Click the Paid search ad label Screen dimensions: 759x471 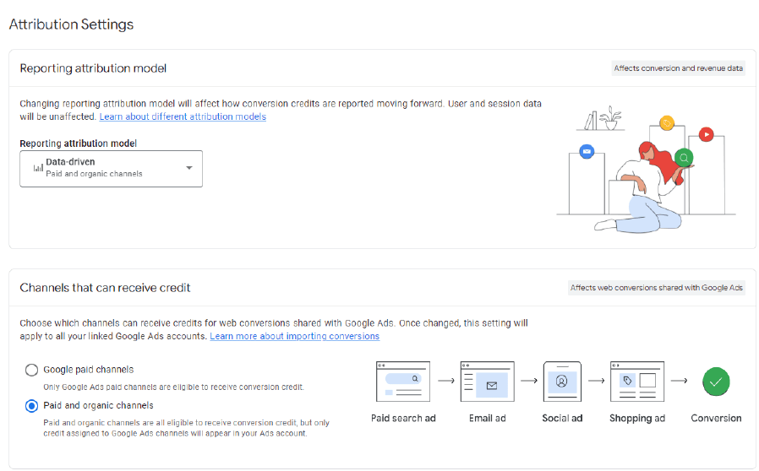403,419
